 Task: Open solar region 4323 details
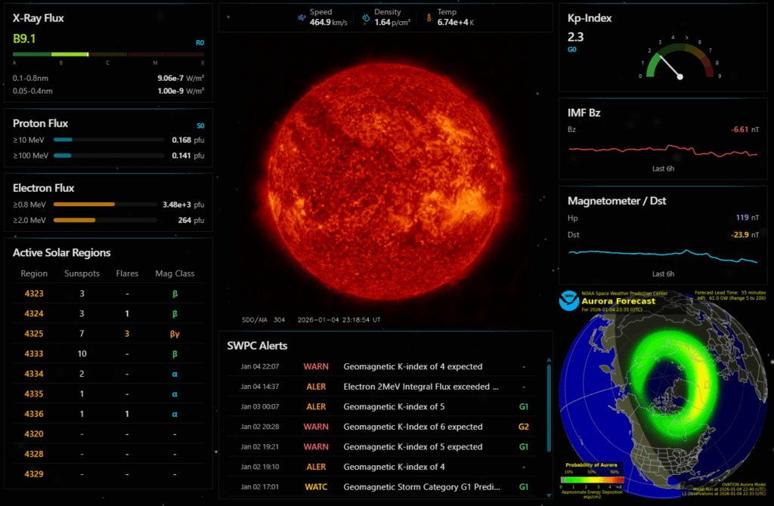[33, 293]
